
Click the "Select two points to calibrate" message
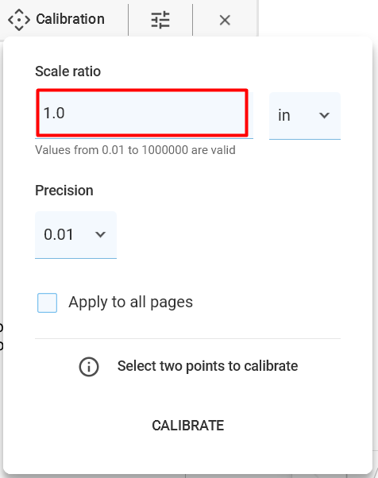click(207, 366)
